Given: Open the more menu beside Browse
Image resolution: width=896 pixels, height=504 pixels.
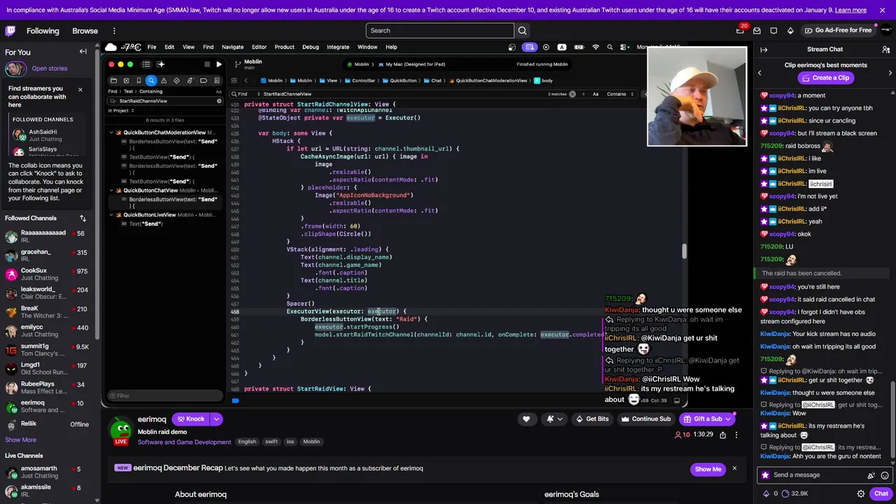Looking at the screenshot, I should coord(114,31).
